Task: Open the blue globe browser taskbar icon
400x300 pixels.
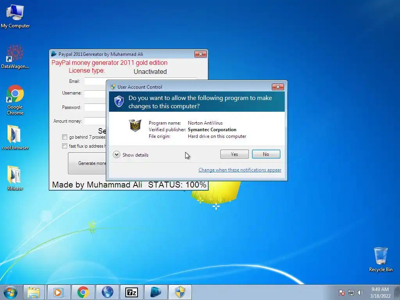Action: coord(107,292)
